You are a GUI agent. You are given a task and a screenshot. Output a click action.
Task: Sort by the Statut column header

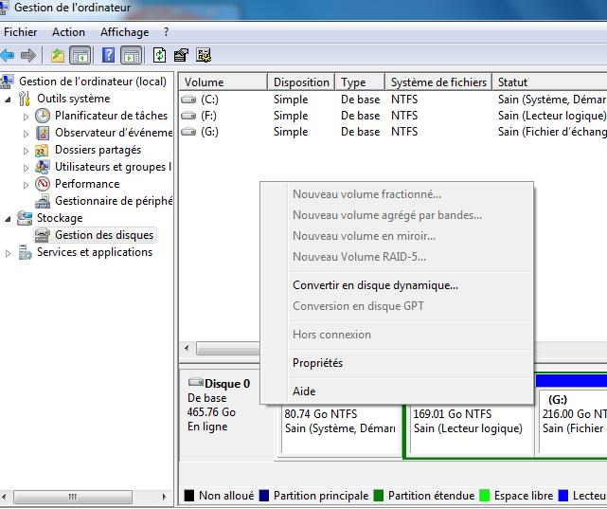tap(549, 82)
